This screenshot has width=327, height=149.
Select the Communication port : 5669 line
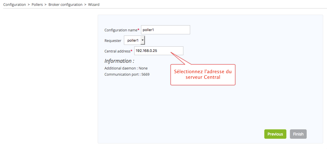point(127,74)
